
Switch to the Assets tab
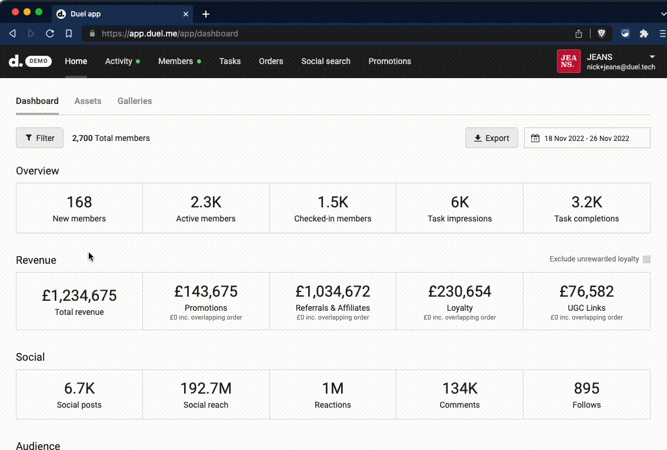tap(88, 101)
